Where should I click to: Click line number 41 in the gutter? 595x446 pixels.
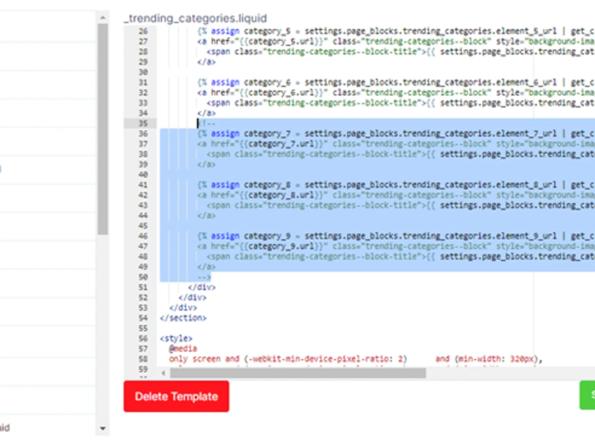[143, 185]
